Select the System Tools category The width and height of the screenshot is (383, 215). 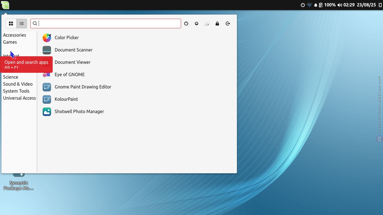16,91
